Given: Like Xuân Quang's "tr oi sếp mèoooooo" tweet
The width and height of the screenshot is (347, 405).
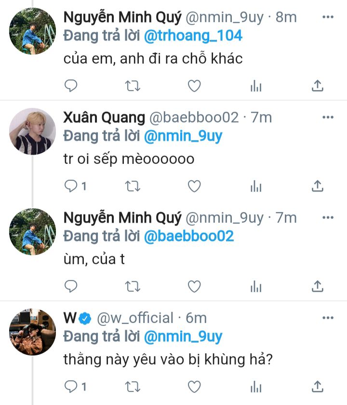Looking at the screenshot, I should (x=194, y=186).
